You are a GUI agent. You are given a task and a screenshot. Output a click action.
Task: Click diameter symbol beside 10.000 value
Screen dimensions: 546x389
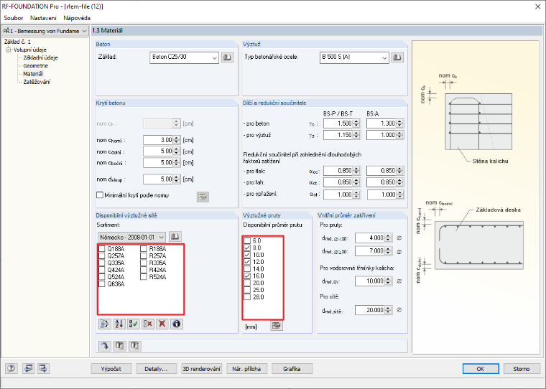tap(399, 281)
